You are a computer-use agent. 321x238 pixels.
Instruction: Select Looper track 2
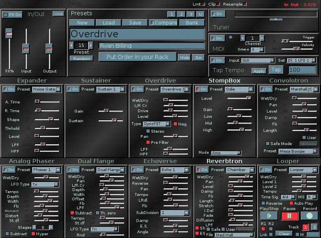pos(313,227)
